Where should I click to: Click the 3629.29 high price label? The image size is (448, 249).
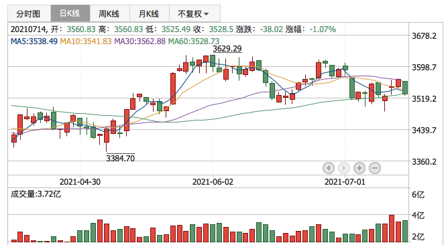(x=227, y=49)
